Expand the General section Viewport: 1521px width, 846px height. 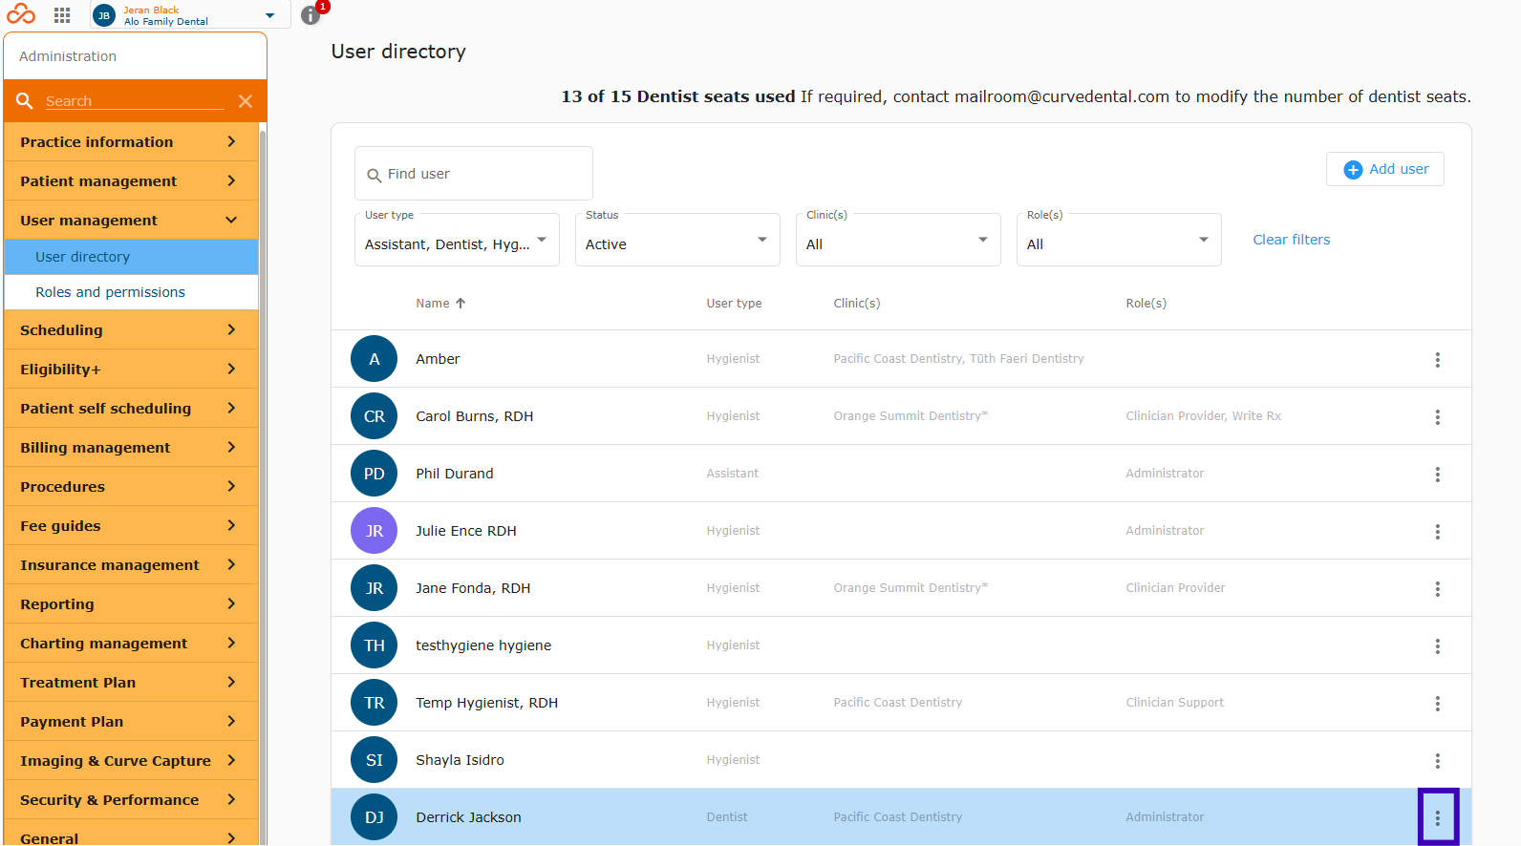coord(131,834)
